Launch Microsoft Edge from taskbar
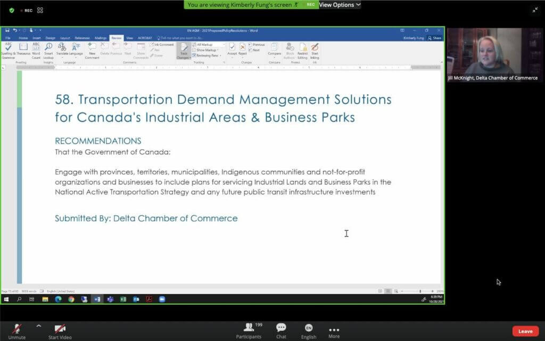 58,299
